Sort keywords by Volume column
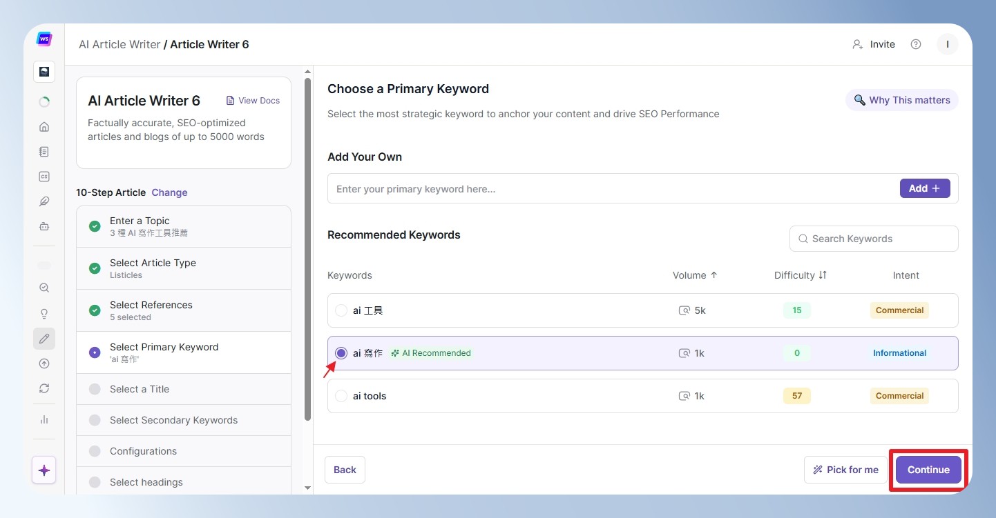 [695, 275]
